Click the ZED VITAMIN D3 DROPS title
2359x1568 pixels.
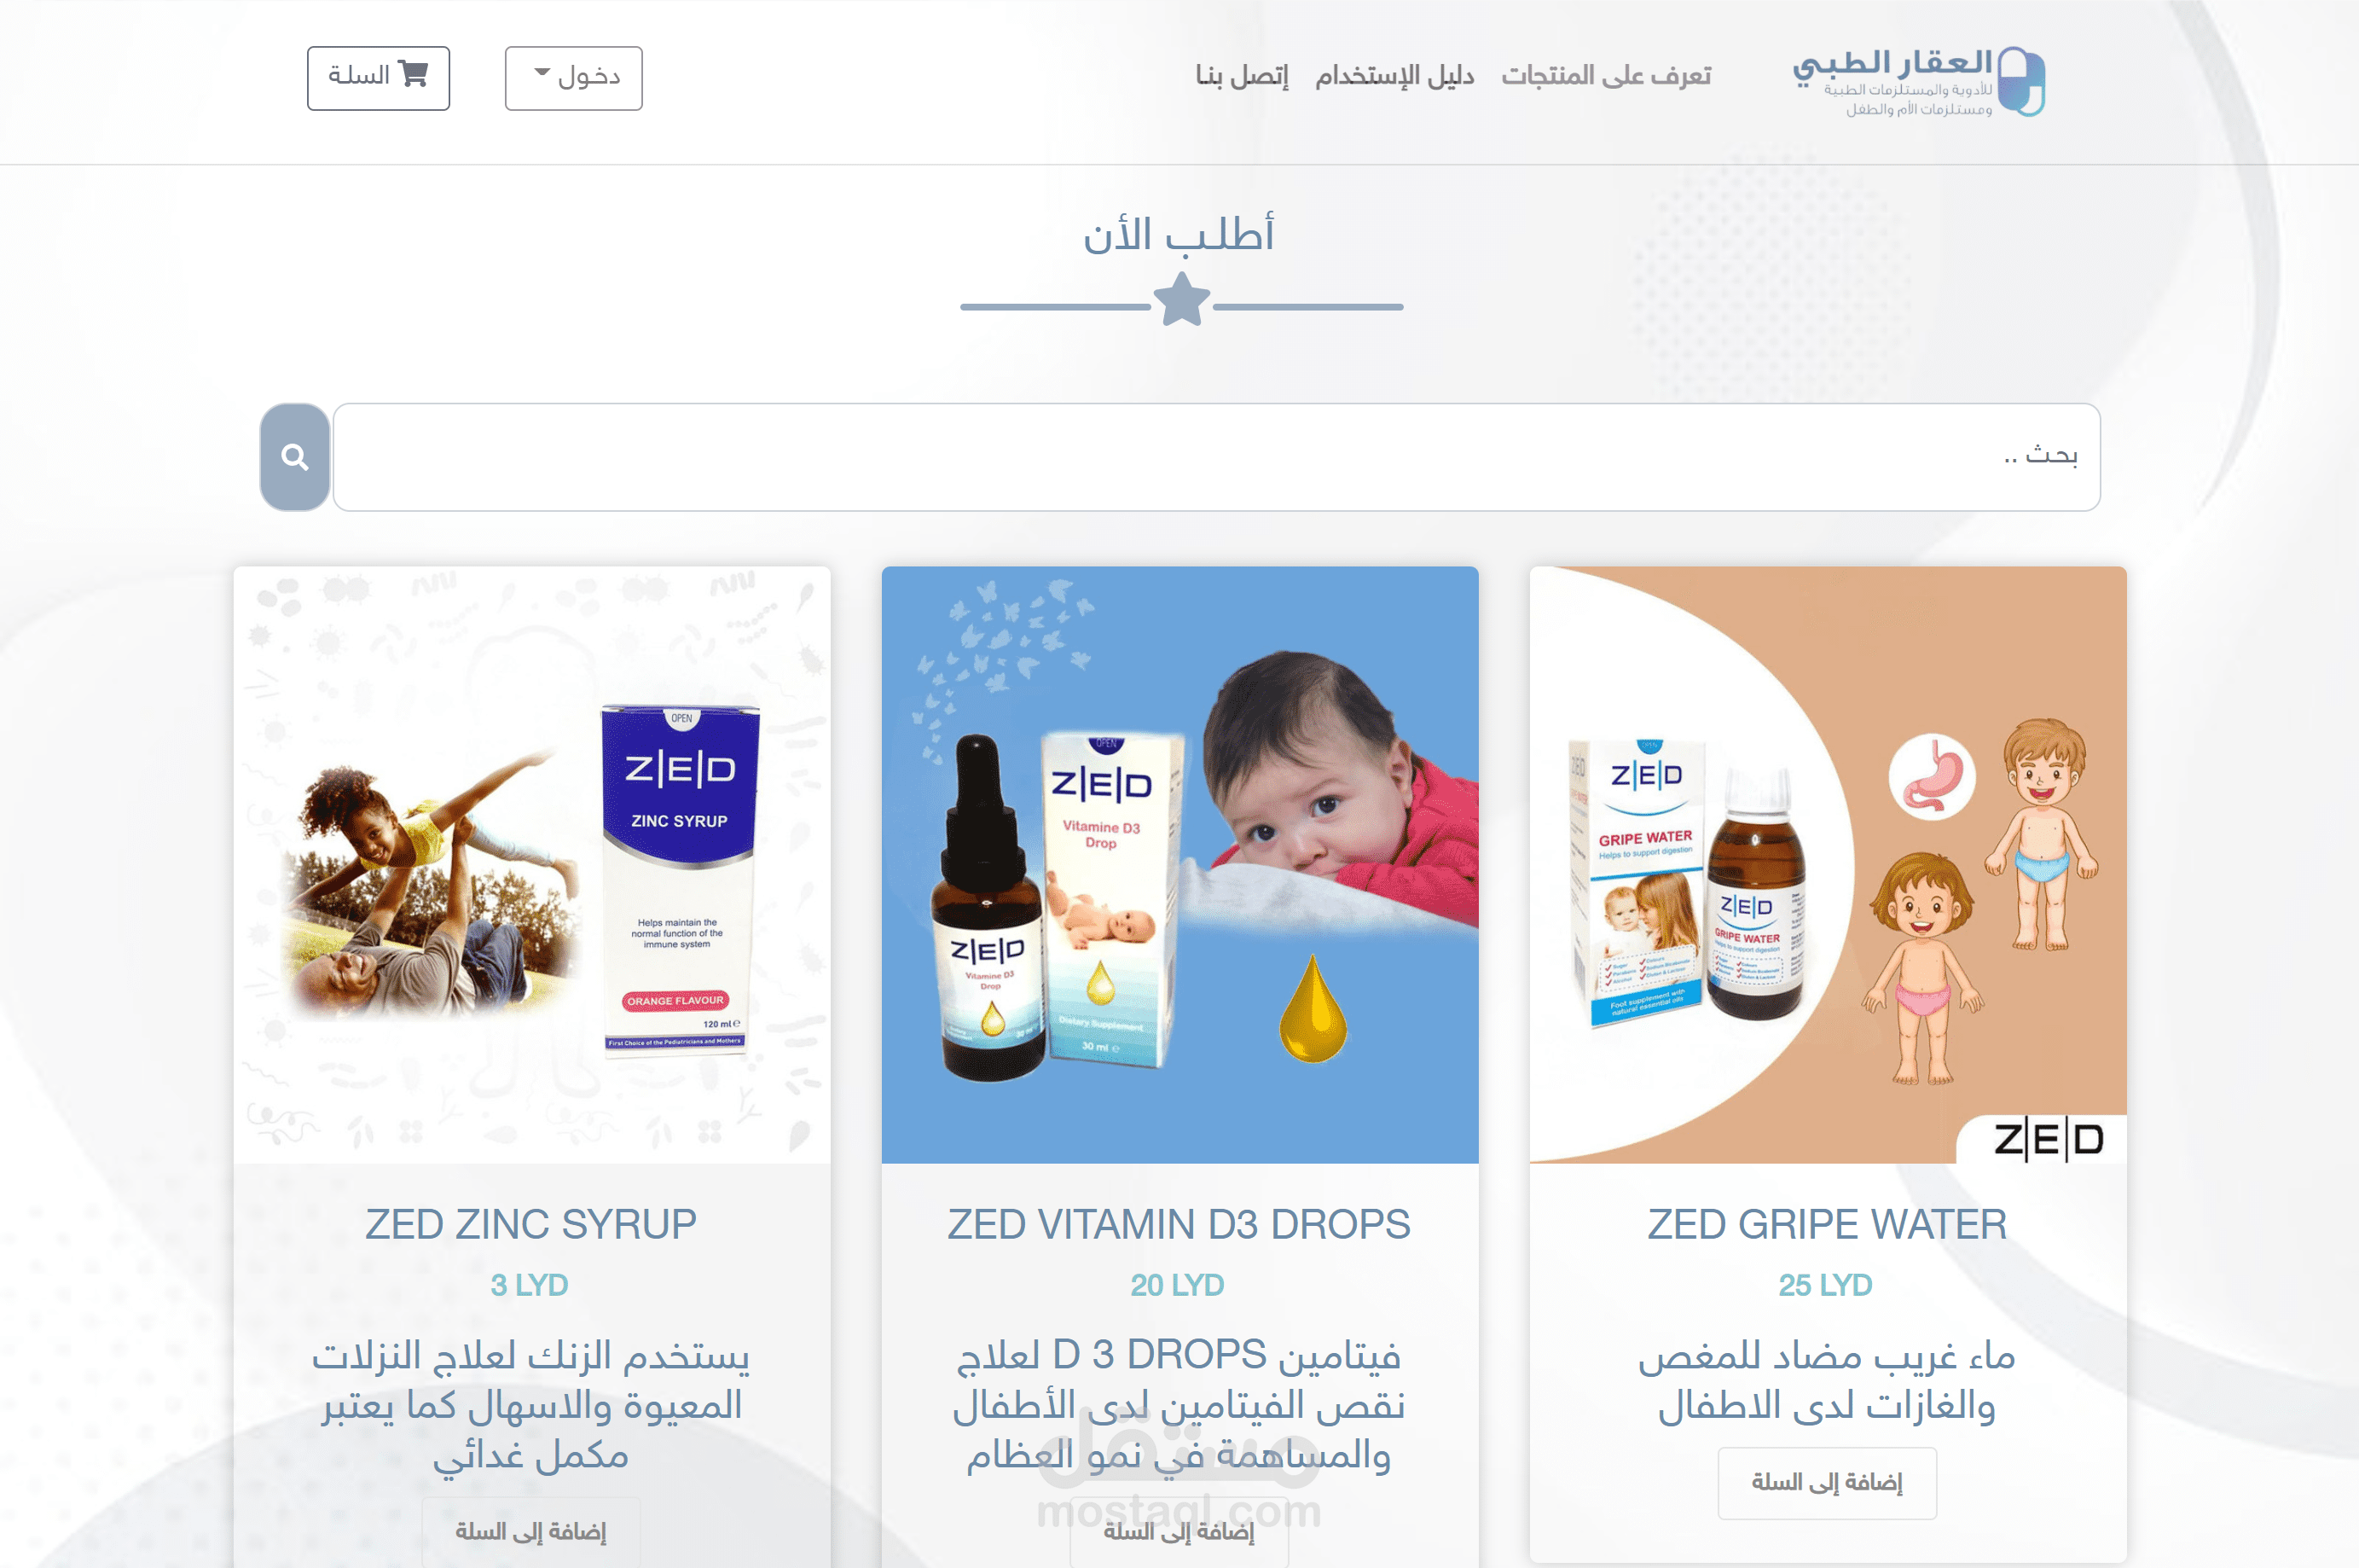click(1179, 1225)
